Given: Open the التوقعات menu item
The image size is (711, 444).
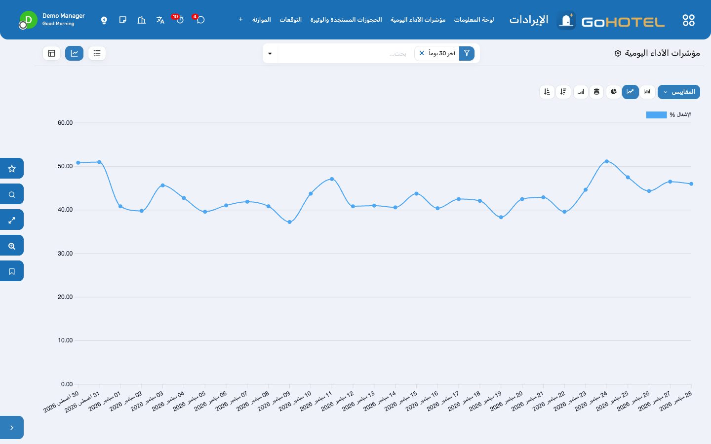Looking at the screenshot, I should pyautogui.click(x=290, y=20).
